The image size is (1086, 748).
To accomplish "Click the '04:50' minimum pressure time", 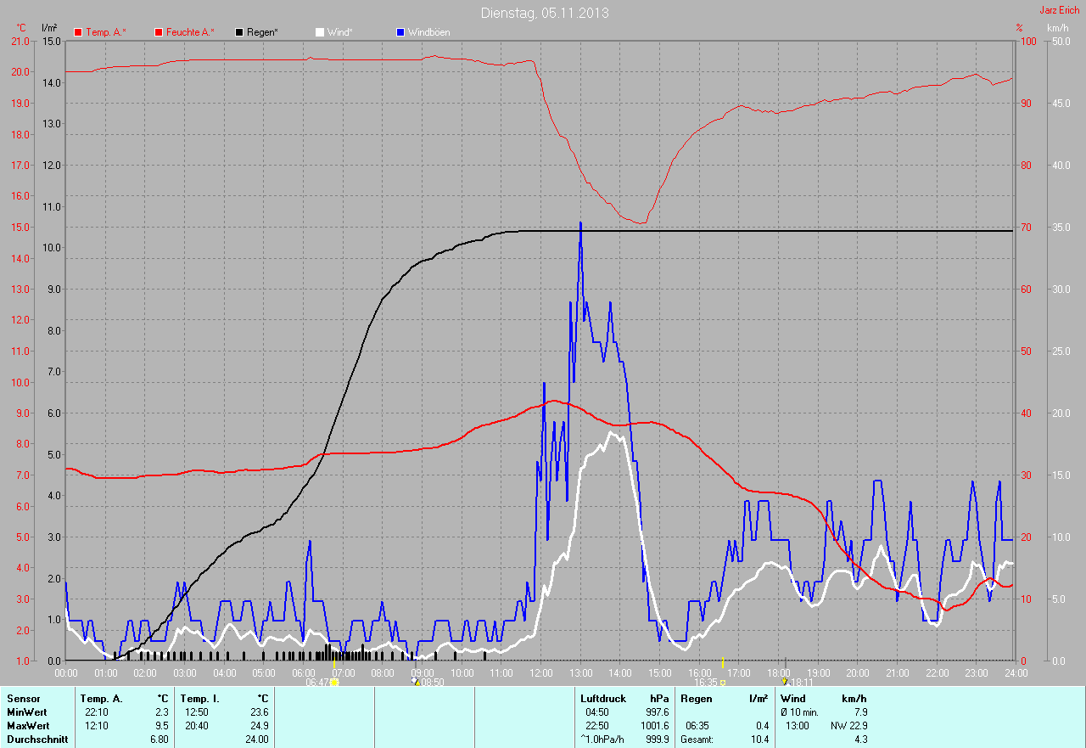I will [x=597, y=712].
